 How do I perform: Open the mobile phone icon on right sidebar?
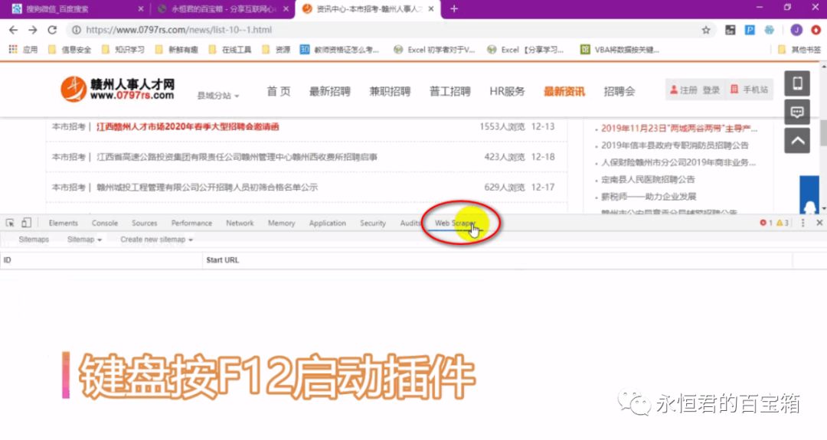pos(797,83)
